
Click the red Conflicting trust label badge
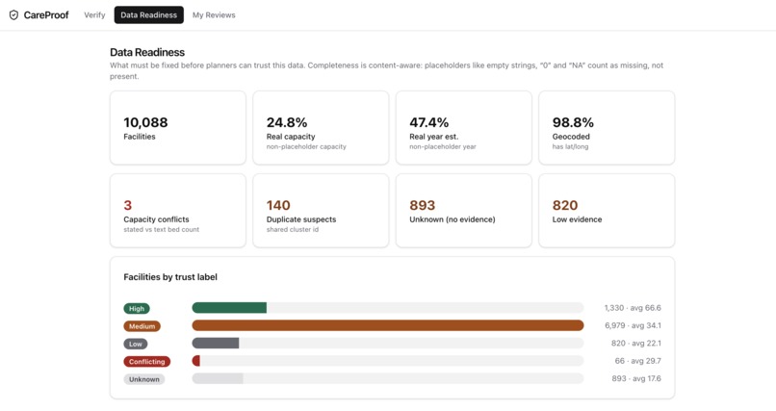point(147,362)
